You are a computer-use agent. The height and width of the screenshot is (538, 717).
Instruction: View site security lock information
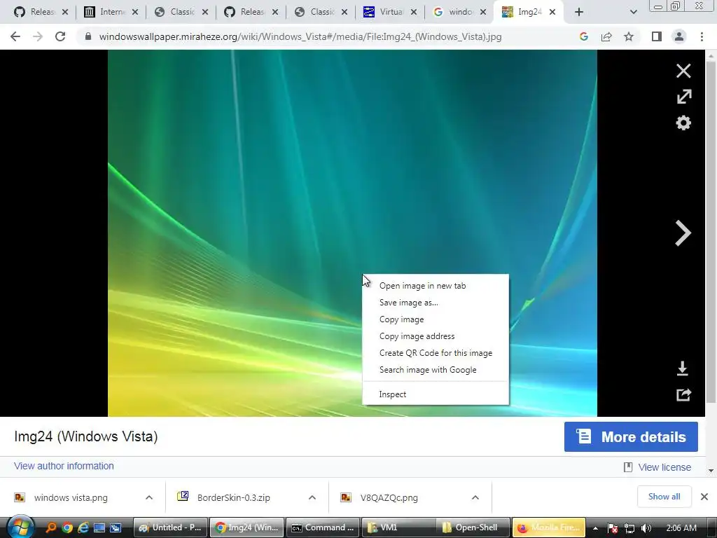tap(88, 36)
